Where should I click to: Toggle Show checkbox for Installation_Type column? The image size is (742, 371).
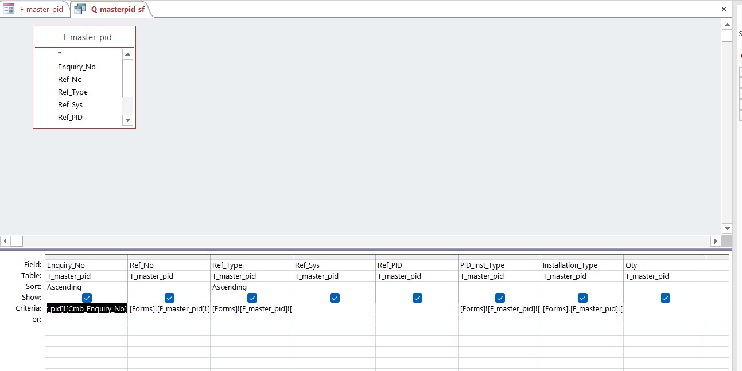(582, 298)
